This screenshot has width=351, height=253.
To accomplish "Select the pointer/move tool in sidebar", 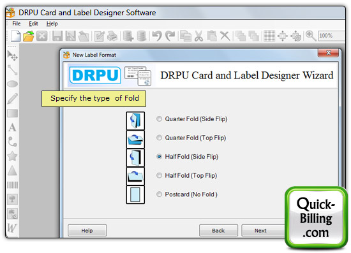I will pos(13,55).
